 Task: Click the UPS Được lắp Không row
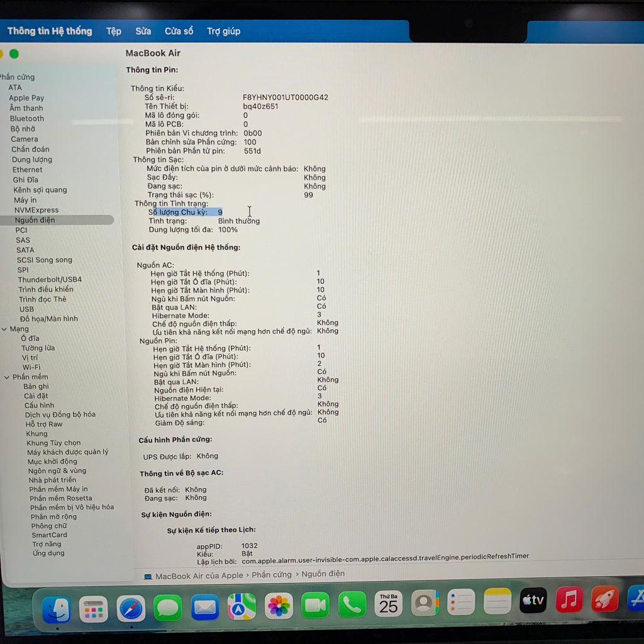(180, 457)
